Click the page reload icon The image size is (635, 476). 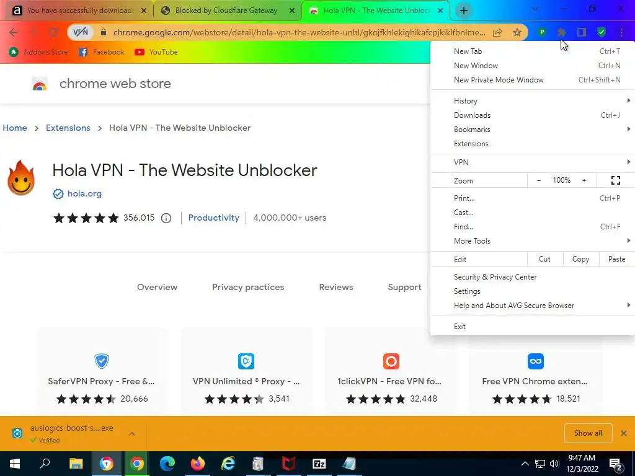pyautogui.click(x=53, y=32)
